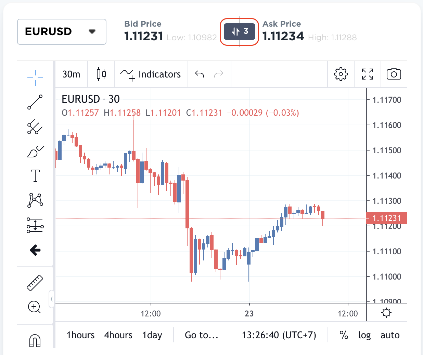Select the crosshair cursor tool
This screenshot has height=355, width=423.
35,78
